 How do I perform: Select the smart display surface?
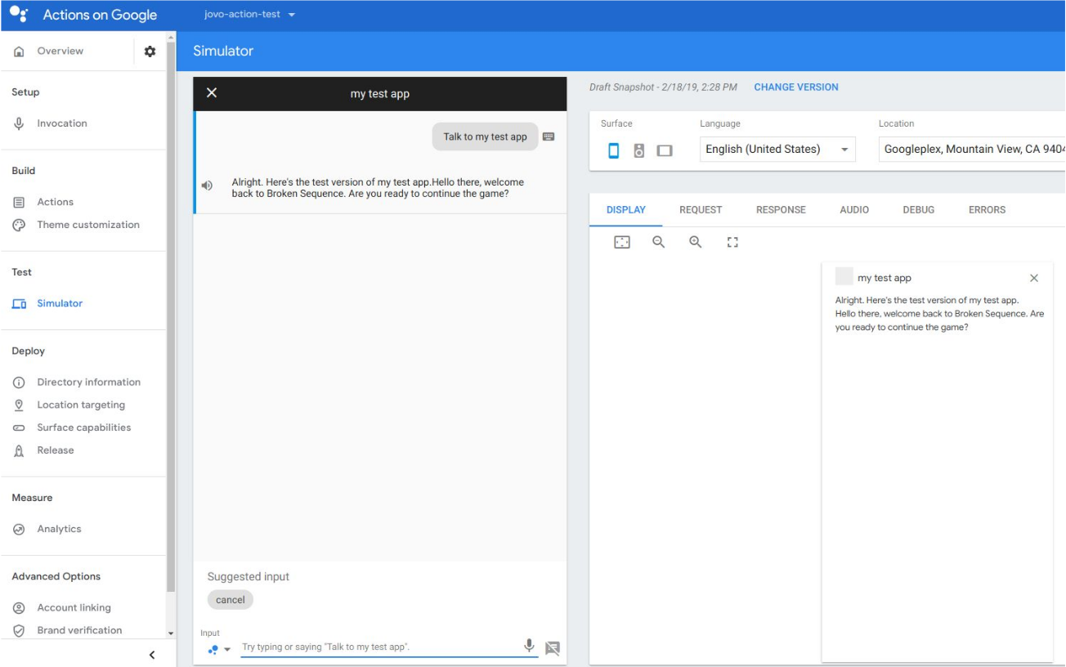(x=665, y=150)
